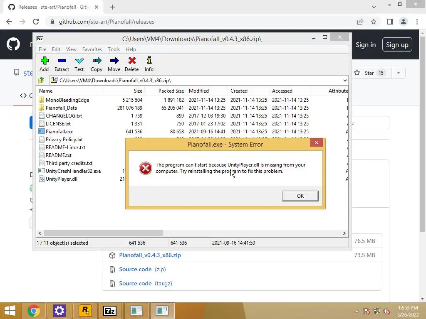This screenshot has width=426, height=319.
Task: Go back in Chrome browser
Action: point(9,22)
